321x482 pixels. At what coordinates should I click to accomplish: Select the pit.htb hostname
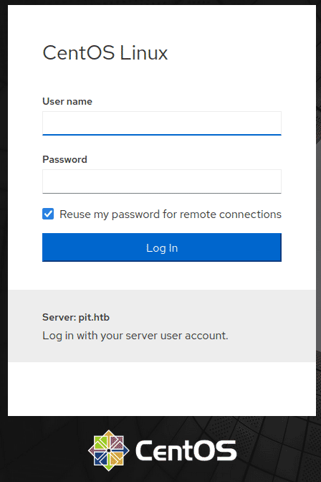pos(94,317)
